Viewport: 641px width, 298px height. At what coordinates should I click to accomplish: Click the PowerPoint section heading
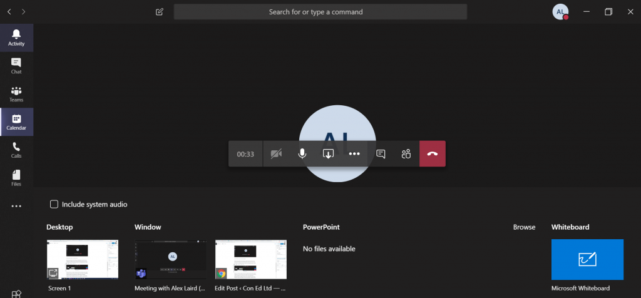tap(321, 227)
